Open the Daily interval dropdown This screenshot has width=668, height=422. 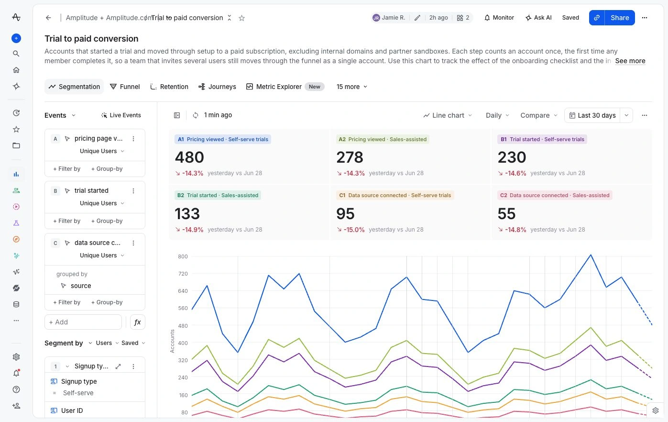click(x=497, y=115)
